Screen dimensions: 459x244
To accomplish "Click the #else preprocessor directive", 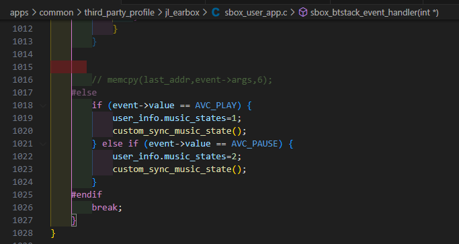I will [x=84, y=93].
